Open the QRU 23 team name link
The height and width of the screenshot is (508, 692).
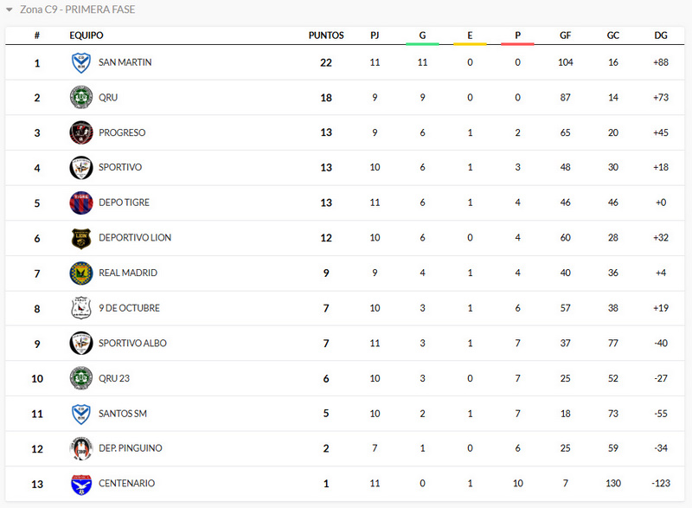pos(114,378)
